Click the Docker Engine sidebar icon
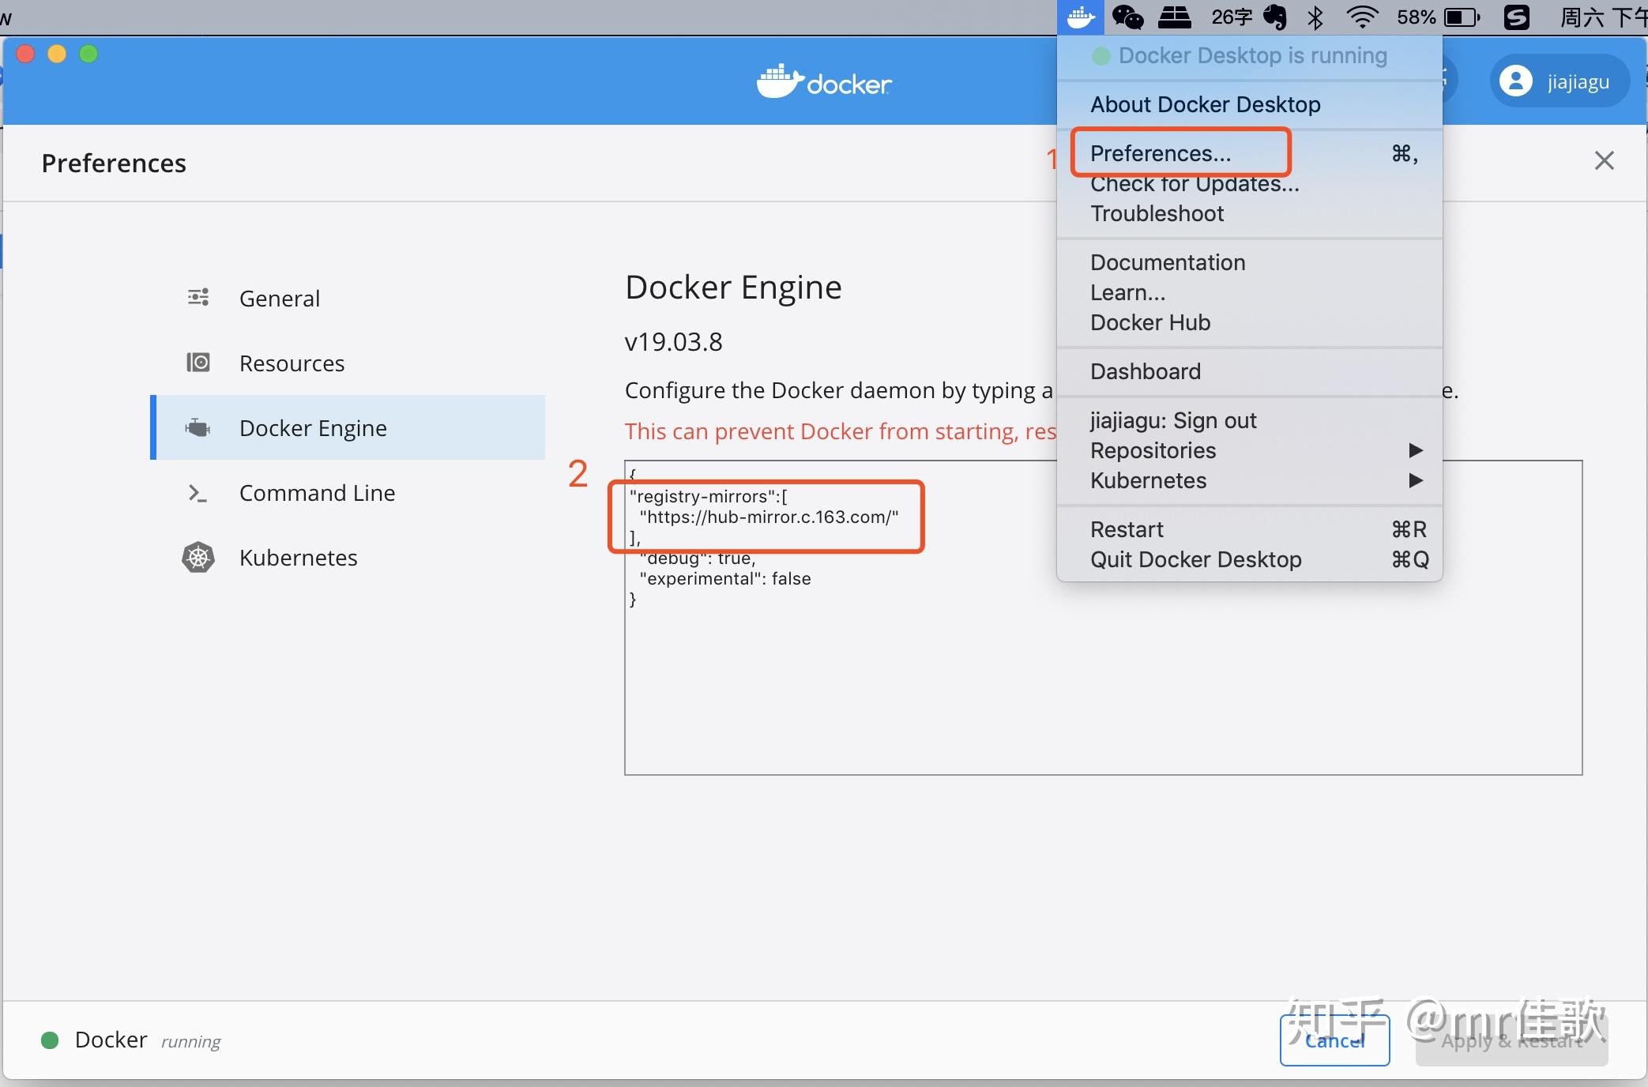Viewport: 1648px width, 1087px height. coord(198,427)
